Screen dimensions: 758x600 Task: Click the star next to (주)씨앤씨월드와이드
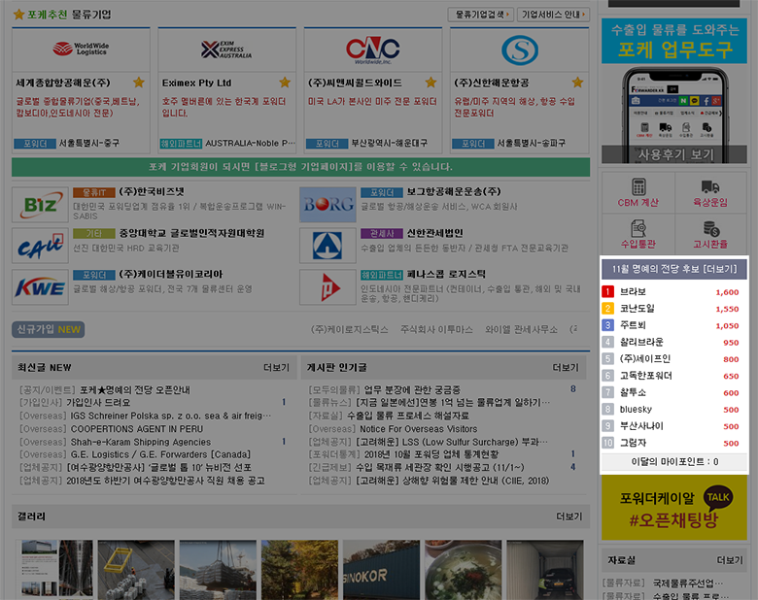[x=431, y=83]
